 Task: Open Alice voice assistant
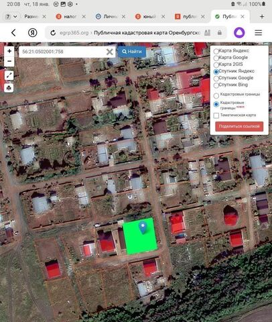(x=239, y=33)
